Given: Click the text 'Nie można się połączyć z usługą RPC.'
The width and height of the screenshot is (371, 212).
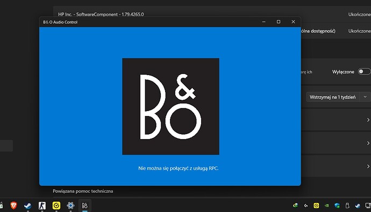Looking at the screenshot, I should (x=178, y=169).
